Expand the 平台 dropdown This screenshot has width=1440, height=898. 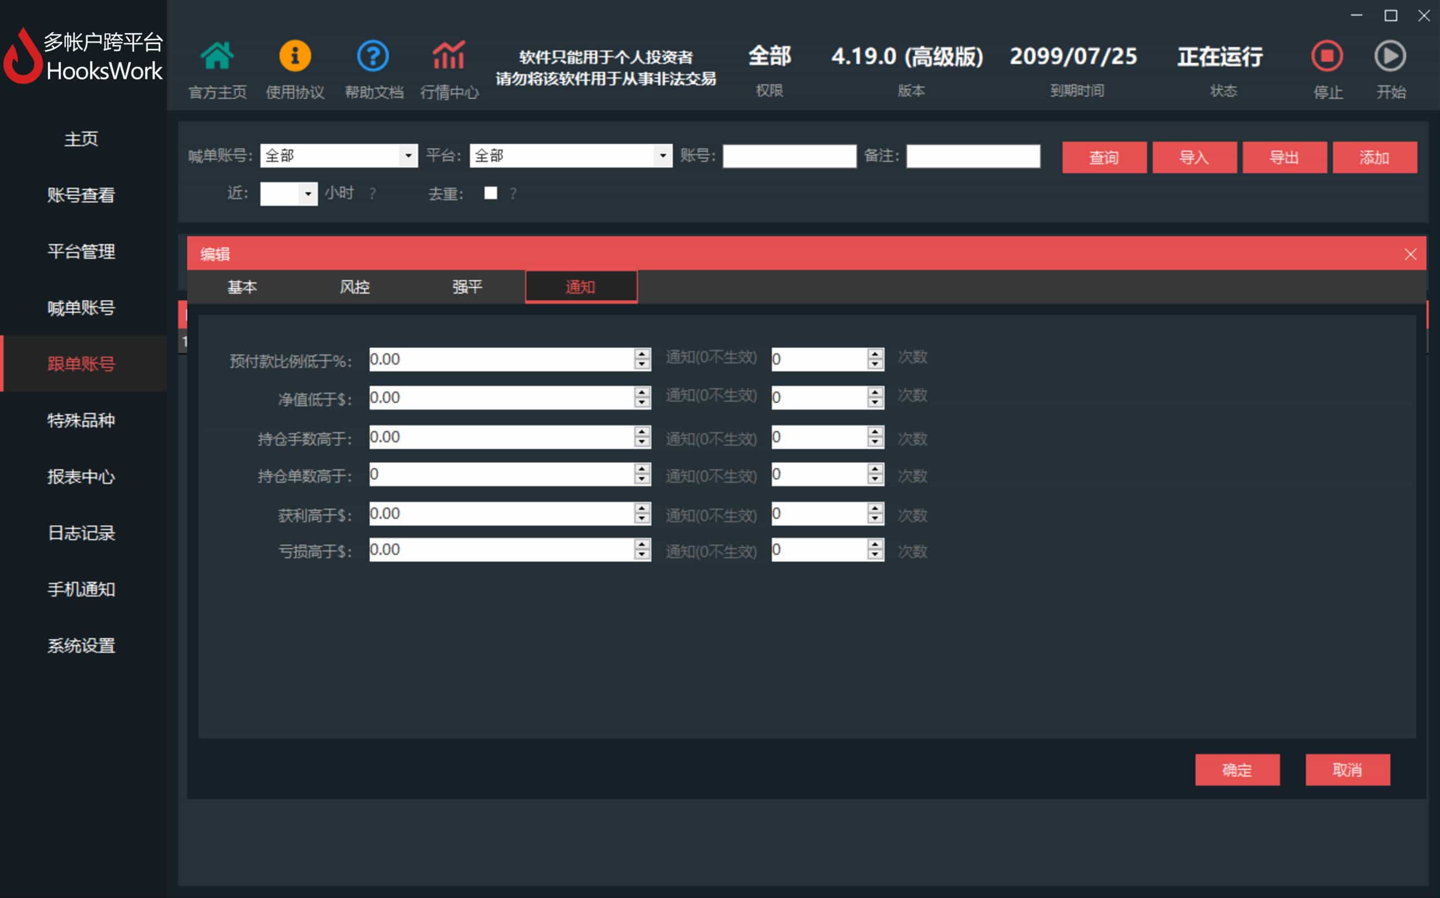pyautogui.click(x=662, y=155)
